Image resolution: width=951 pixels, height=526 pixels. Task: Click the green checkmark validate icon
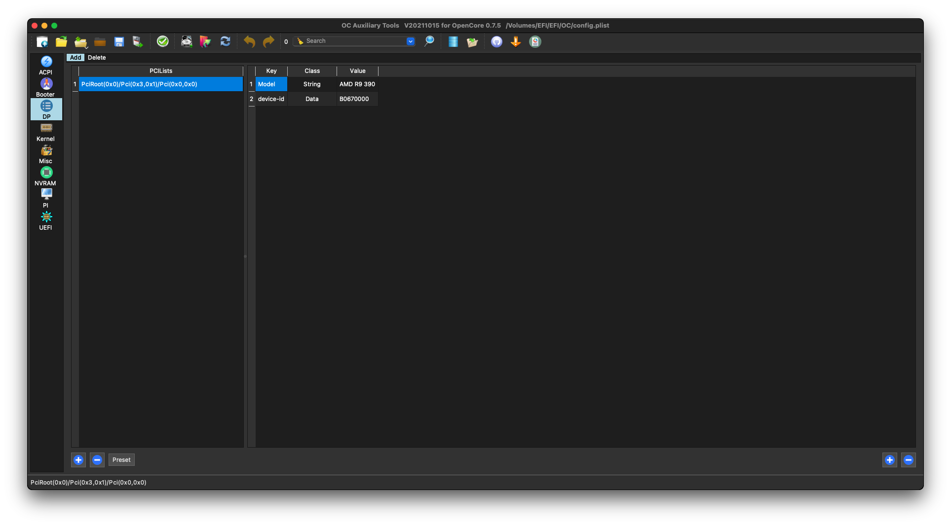click(162, 41)
